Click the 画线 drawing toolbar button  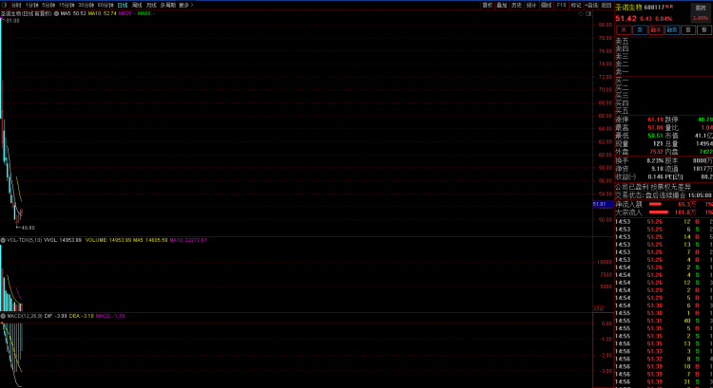[x=546, y=5]
